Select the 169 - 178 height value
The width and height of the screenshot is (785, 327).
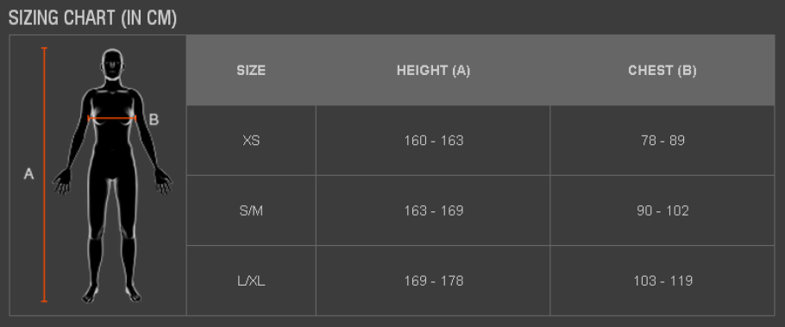coord(434,281)
